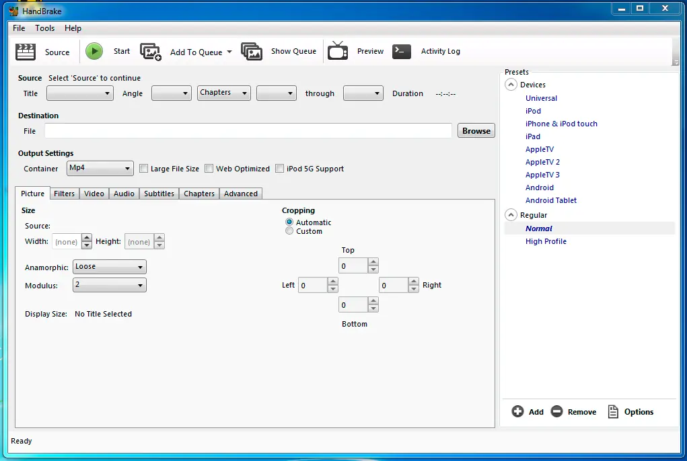This screenshot has width=687, height=461.
Task: Increase the Top crop stepper
Action: [373, 261]
